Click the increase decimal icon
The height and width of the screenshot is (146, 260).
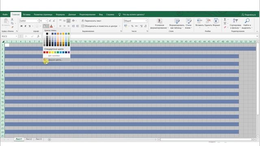[141, 26]
